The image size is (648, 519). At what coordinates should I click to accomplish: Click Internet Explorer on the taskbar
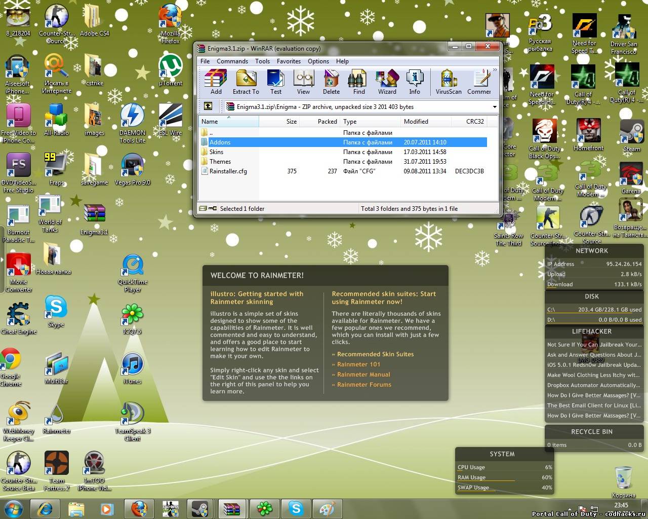(x=45, y=508)
